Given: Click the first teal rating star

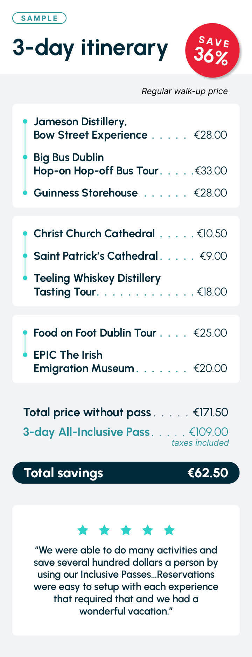Looking at the screenshot, I should (x=83, y=530).
